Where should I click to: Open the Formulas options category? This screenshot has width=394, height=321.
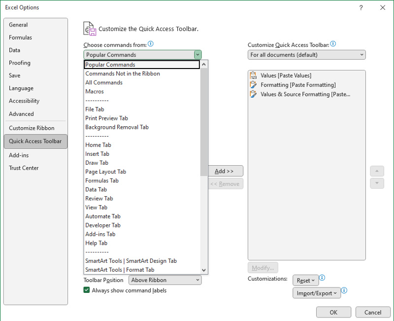pyautogui.click(x=35, y=37)
